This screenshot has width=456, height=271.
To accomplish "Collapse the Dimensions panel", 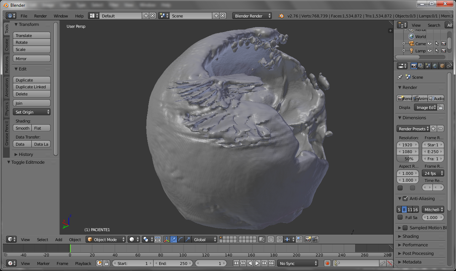I will [x=414, y=118].
